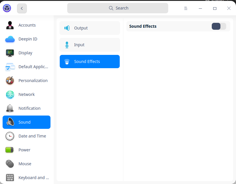Open Power settings label
Image resolution: width=236 pixels, height=184 pixels.
click(x=25, y=150)
